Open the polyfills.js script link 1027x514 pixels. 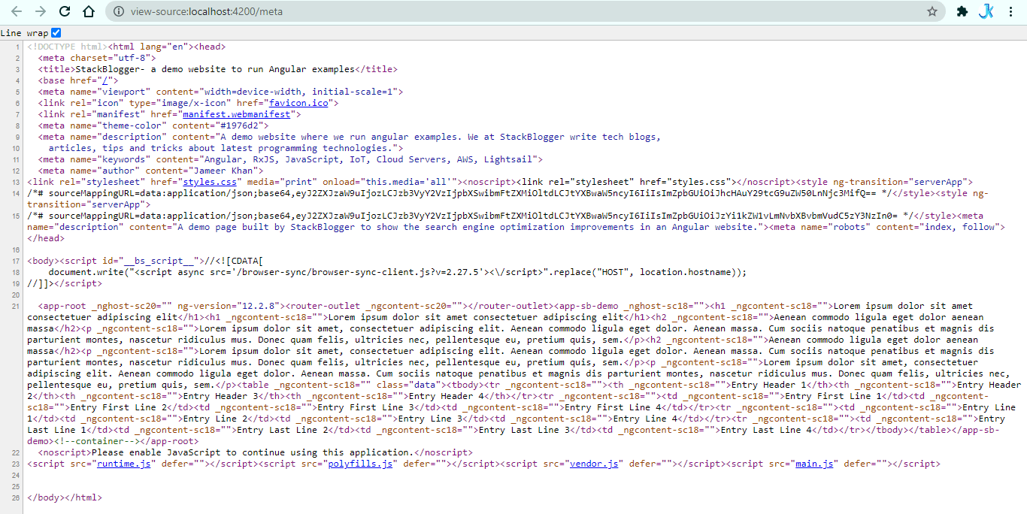361,464
